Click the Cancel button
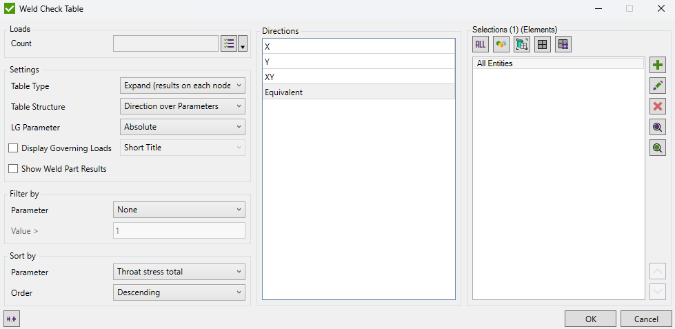This screenshot has height=329, width=675. coord(645,319)
